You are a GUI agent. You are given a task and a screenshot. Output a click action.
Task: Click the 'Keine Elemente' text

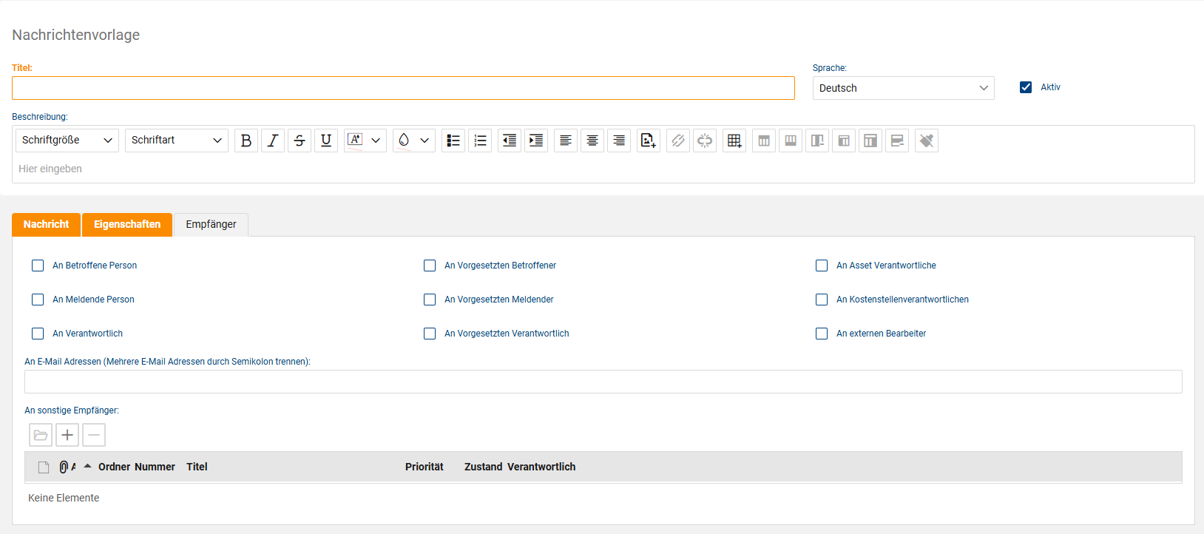pyautogui.click(x=64, y=498)
